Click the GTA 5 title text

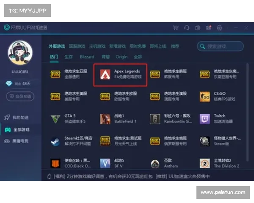click(70, 116)
